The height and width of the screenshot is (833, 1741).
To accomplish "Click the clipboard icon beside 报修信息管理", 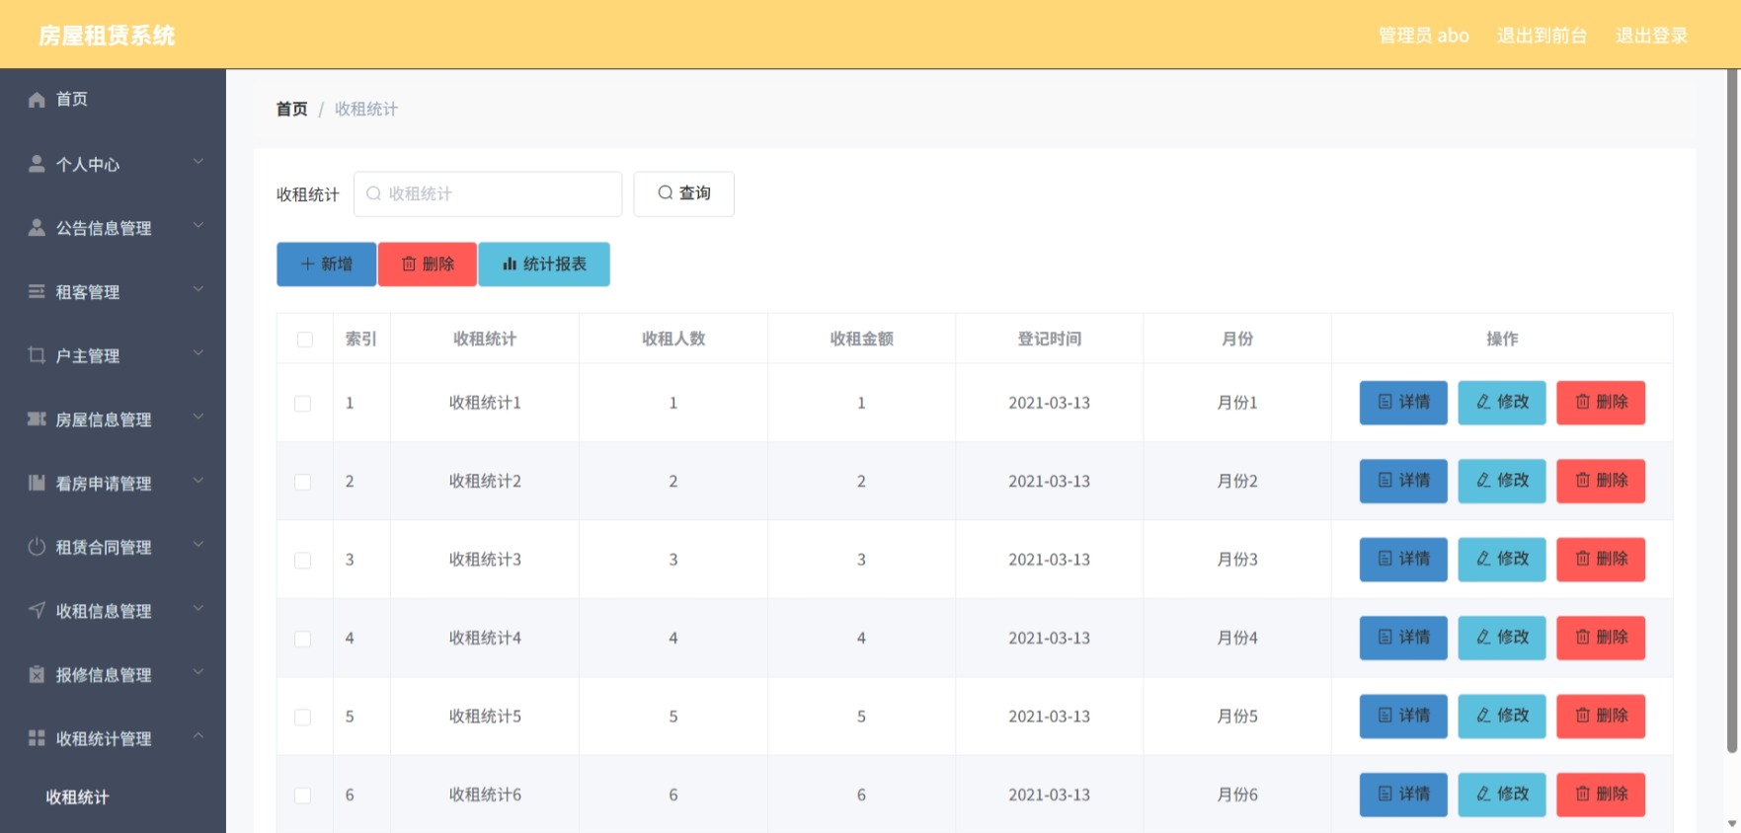I will pyautogui.click(x=37, y=674).
